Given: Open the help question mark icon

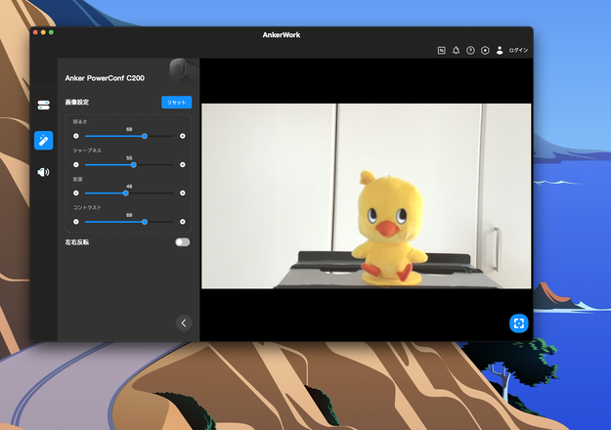Looking at the screenshot, I should [470, 50].
